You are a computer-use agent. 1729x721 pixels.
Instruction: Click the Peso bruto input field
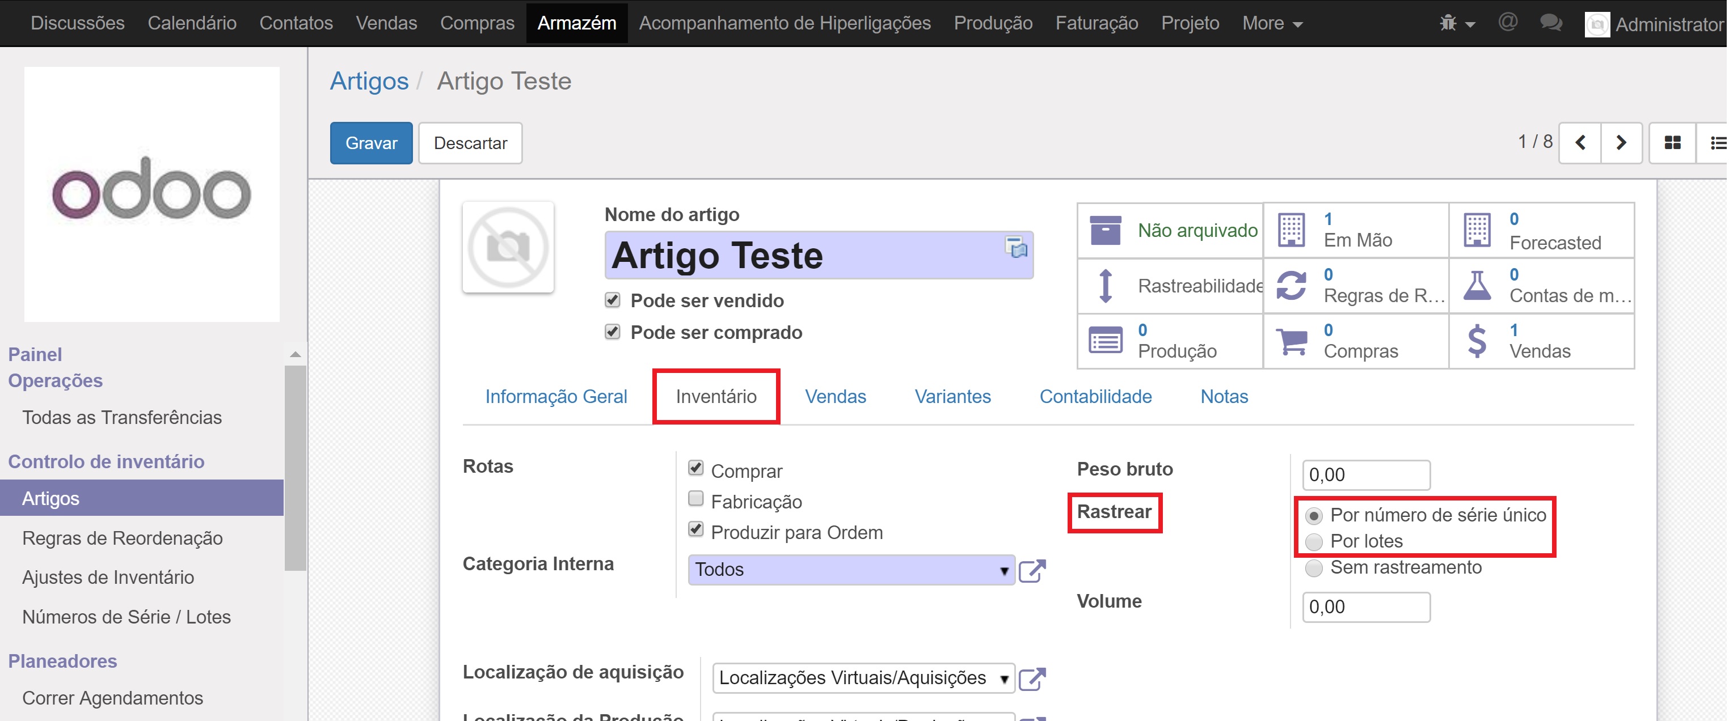point(1365,475)
